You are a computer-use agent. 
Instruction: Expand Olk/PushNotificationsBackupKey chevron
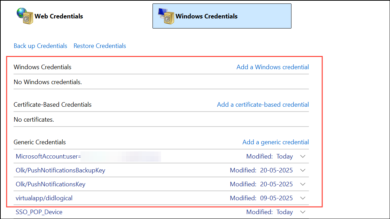[x=303, y=170]
